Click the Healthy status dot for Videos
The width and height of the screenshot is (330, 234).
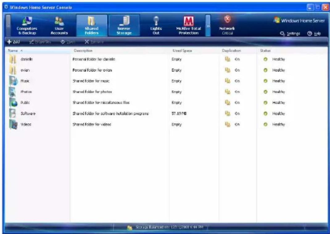(x=266, y=125)
